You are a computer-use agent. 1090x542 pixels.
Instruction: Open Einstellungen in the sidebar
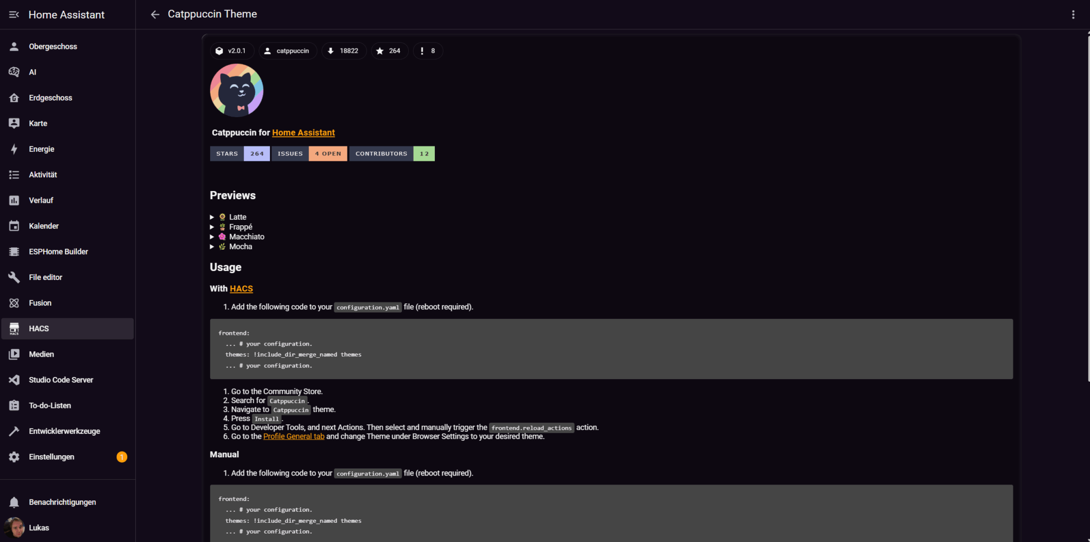[68, 457]
